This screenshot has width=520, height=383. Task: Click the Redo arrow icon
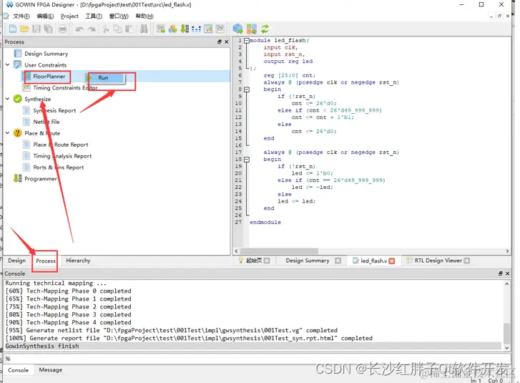(x=92, y=29)
